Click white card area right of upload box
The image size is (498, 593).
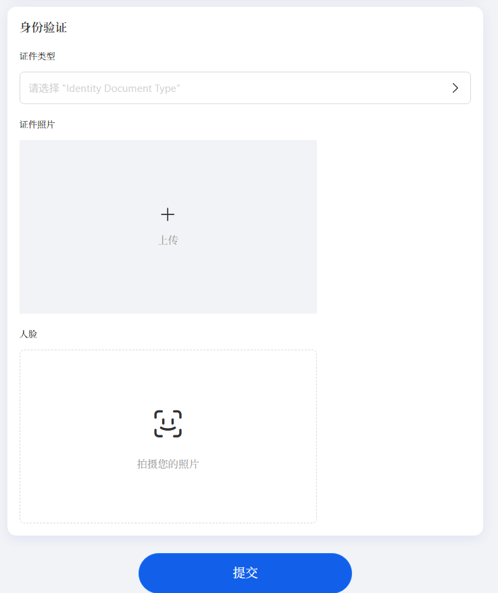397,227
